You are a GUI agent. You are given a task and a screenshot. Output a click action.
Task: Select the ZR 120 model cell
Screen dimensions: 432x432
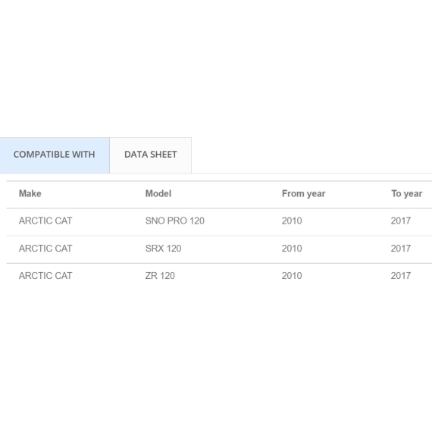(x=160, y=276)
